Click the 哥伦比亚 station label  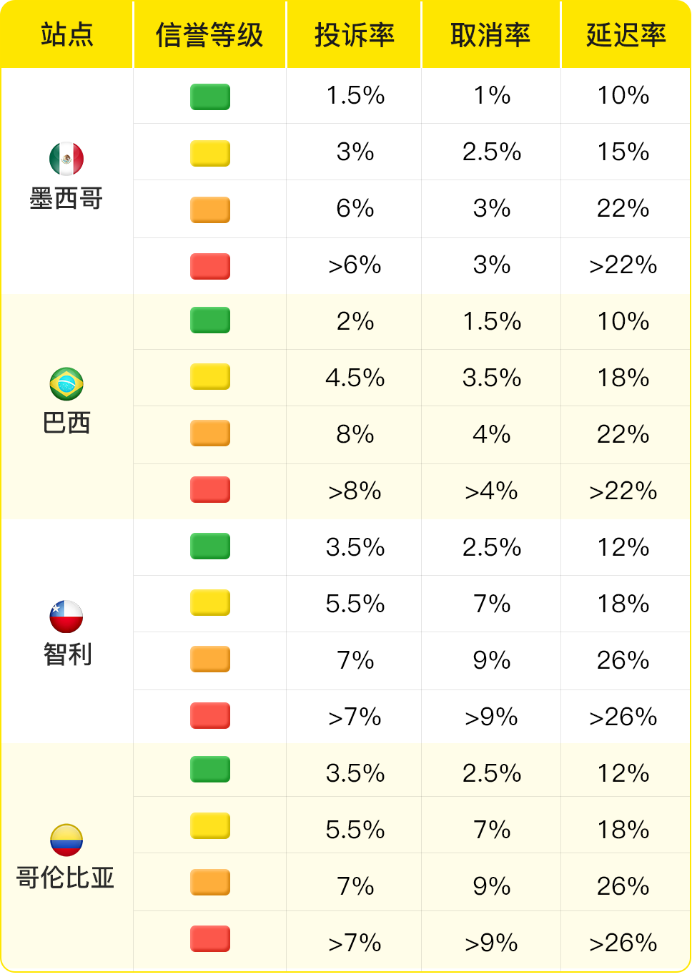[x=66, y=878]
